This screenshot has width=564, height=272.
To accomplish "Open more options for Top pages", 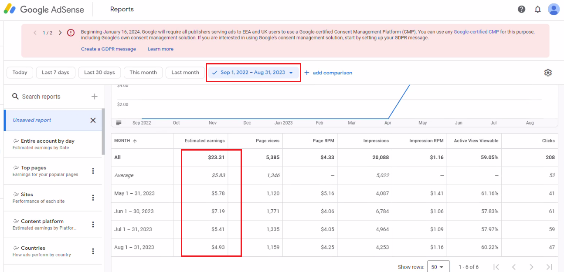I will (93, 171).
